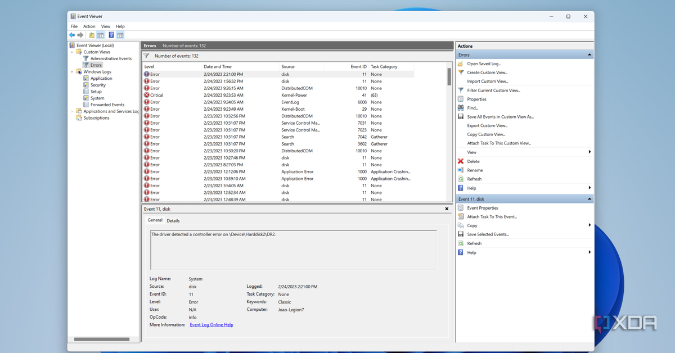This screenshot has height=353, width=675.
Task: Switch to the Details tab
Action: coord(173,221)
